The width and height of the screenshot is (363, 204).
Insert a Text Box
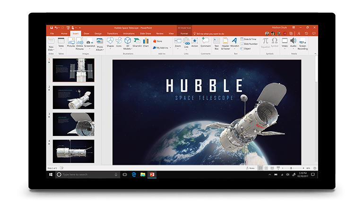(216, 44)
